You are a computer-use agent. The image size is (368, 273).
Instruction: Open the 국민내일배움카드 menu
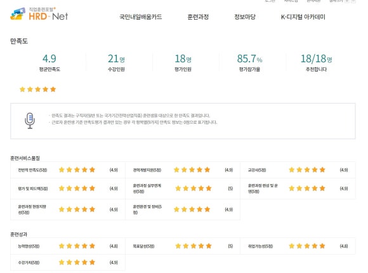141,17
